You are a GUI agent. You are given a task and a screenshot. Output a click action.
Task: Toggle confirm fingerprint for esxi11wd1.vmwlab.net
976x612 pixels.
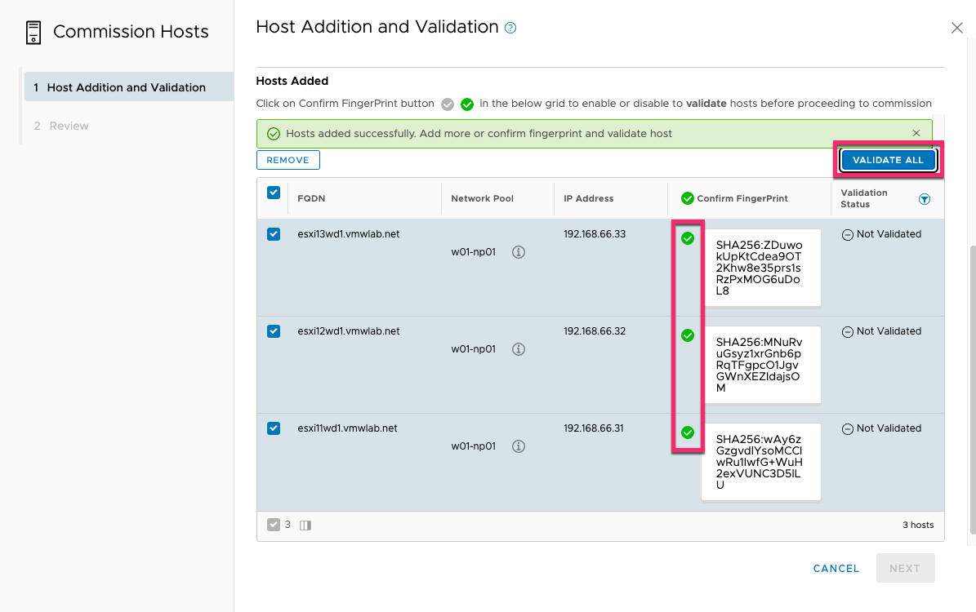[x=687, y=432]
